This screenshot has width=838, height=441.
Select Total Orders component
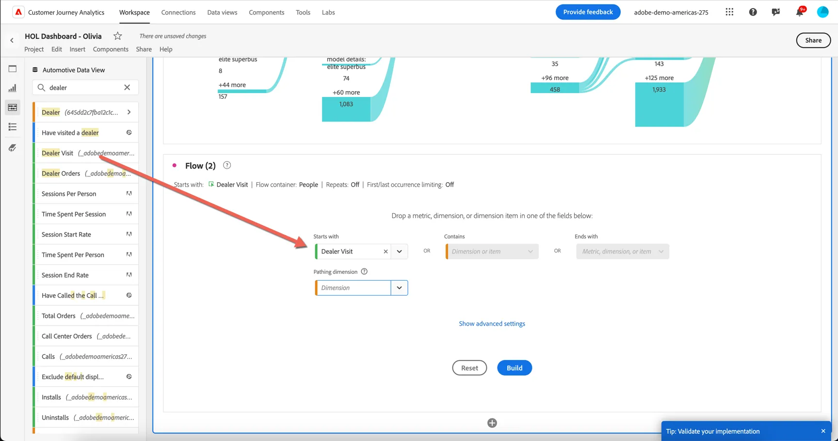pos(86,315)
